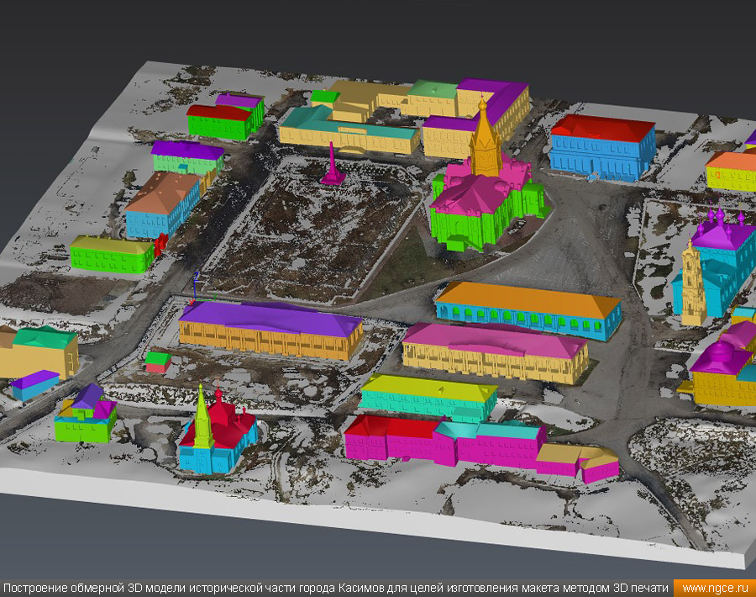Select the small blue shed with purple roof
The height and width of the screenshot is (597, 756).
click(x=34, y=385)
